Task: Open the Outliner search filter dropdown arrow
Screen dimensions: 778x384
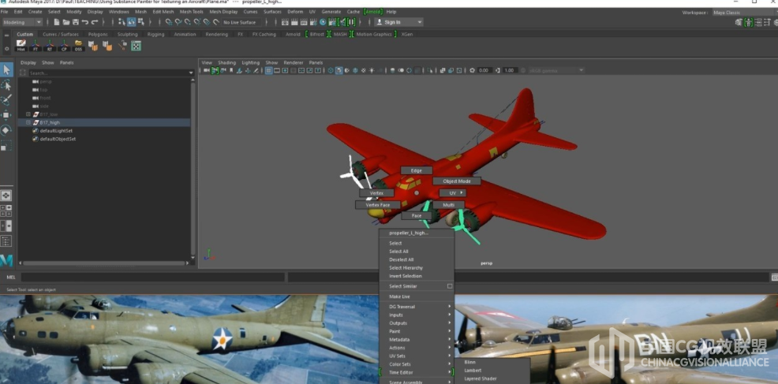Action: pos(191,73)
